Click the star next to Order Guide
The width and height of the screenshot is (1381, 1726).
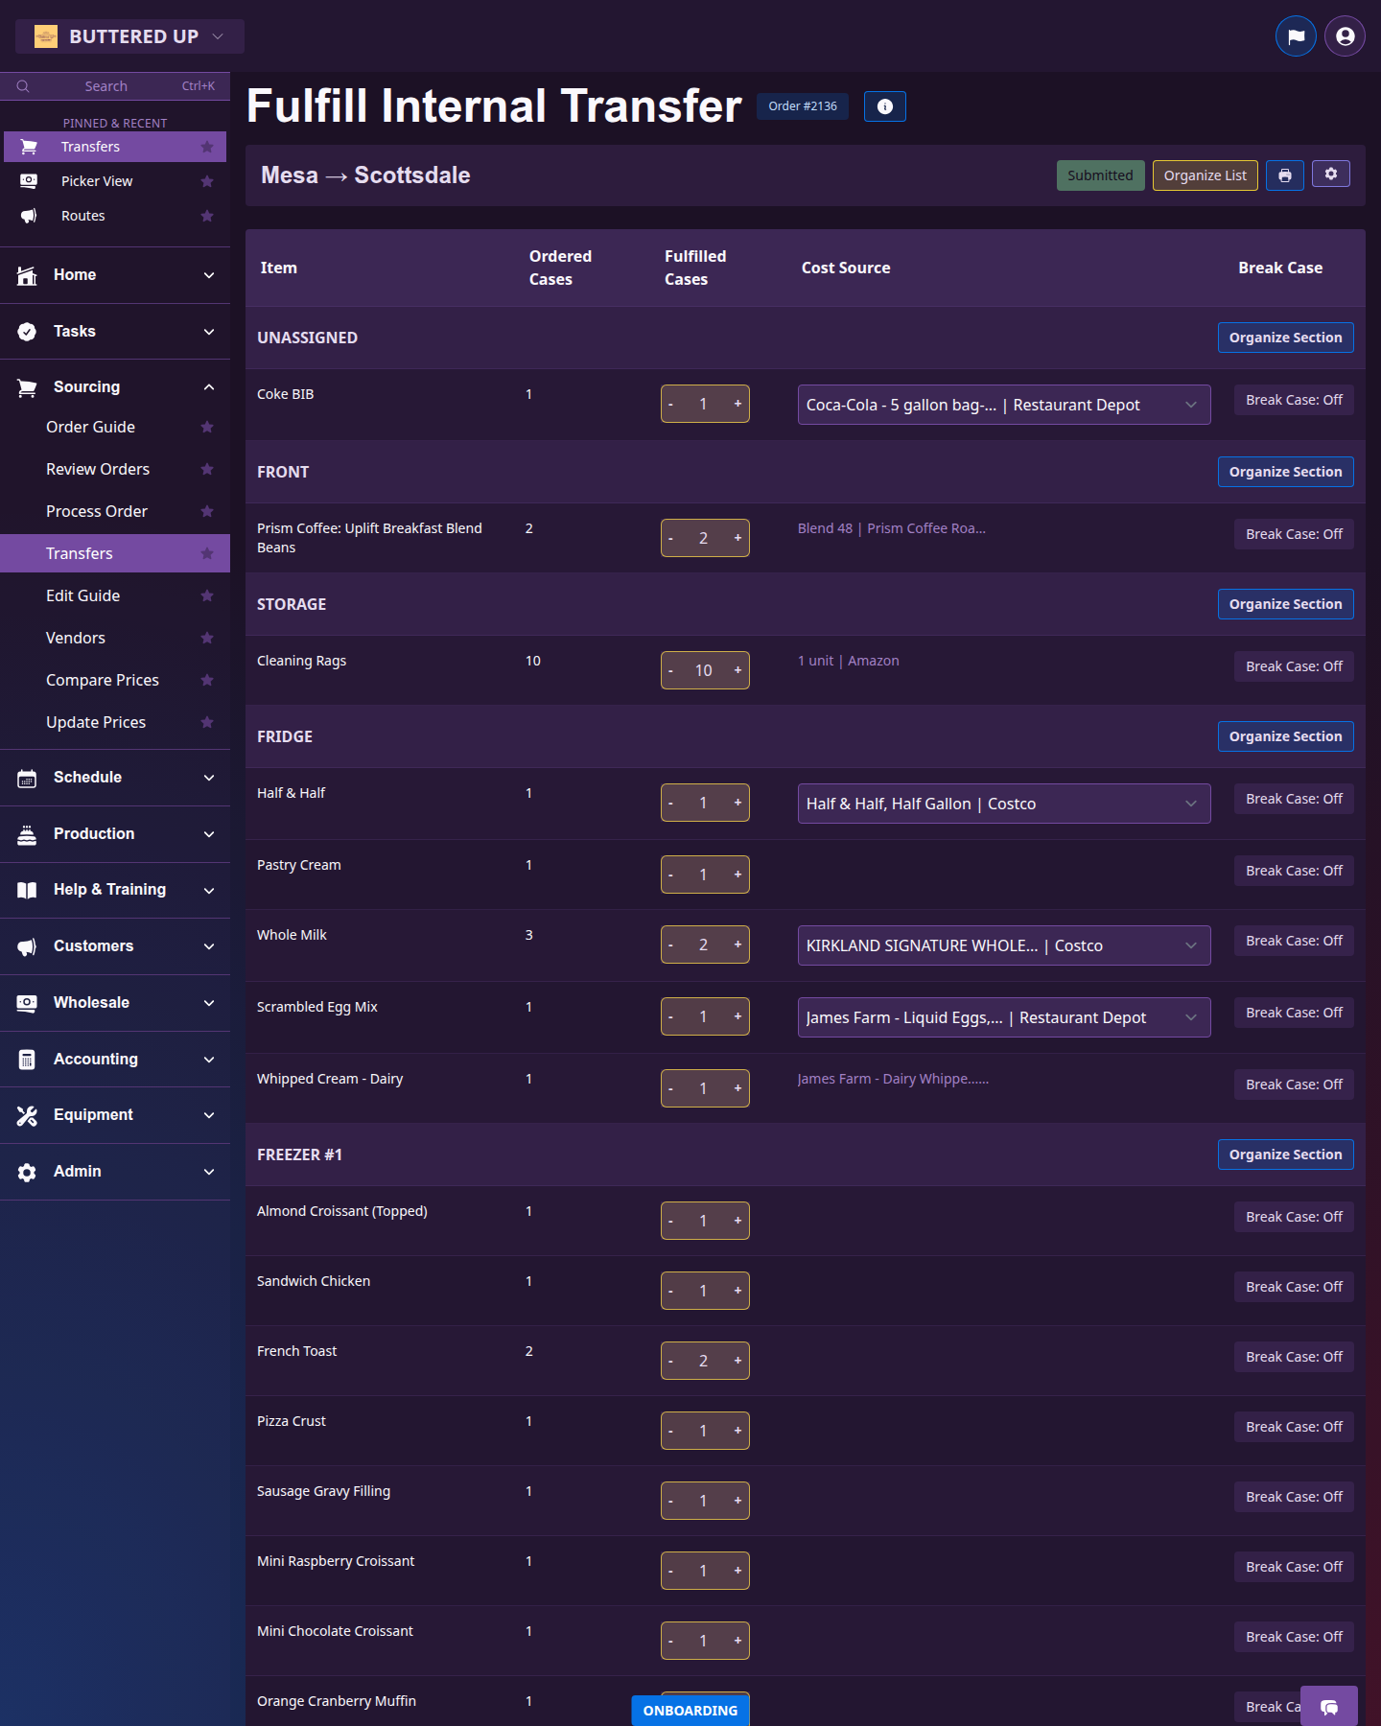207,427
